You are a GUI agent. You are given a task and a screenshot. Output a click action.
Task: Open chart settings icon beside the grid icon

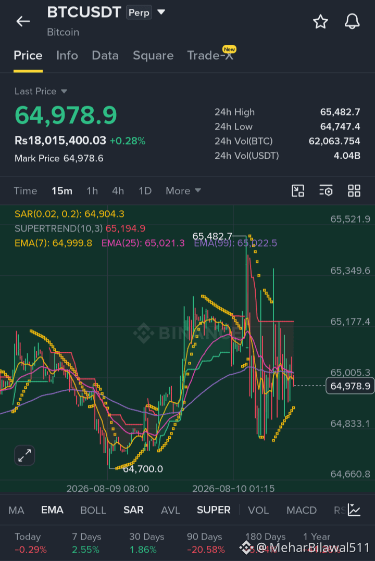[x=326, y=190]
